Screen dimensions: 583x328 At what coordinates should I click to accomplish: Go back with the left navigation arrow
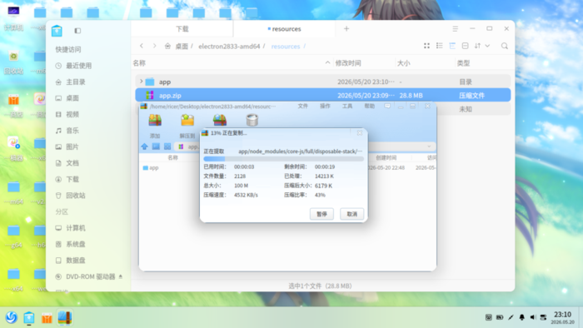click(142, 46)
